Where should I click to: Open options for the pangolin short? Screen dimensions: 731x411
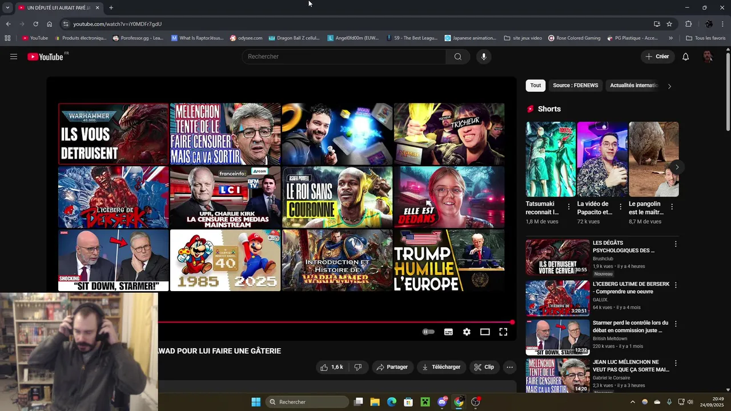point(672,207)
